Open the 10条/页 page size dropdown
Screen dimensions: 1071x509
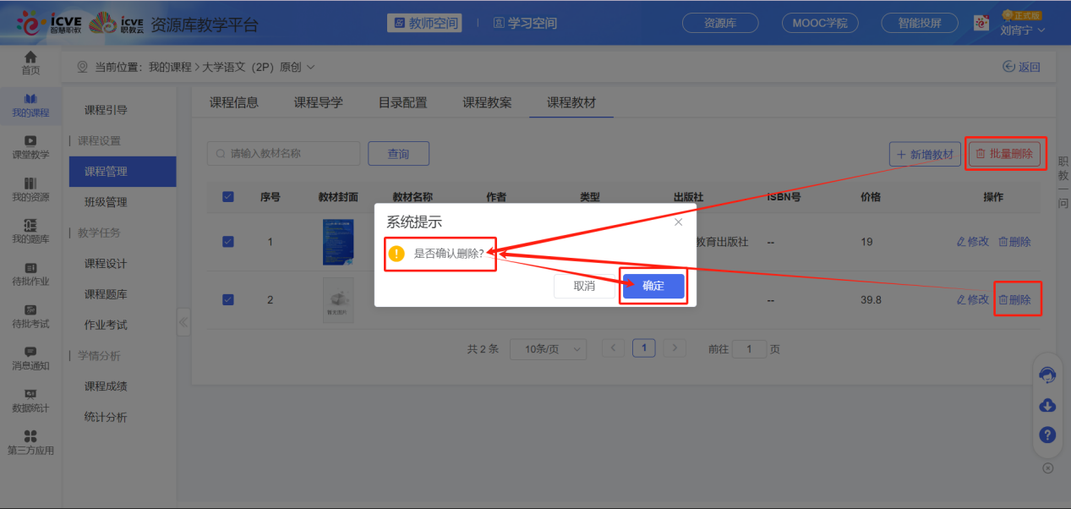pos(548,348)
